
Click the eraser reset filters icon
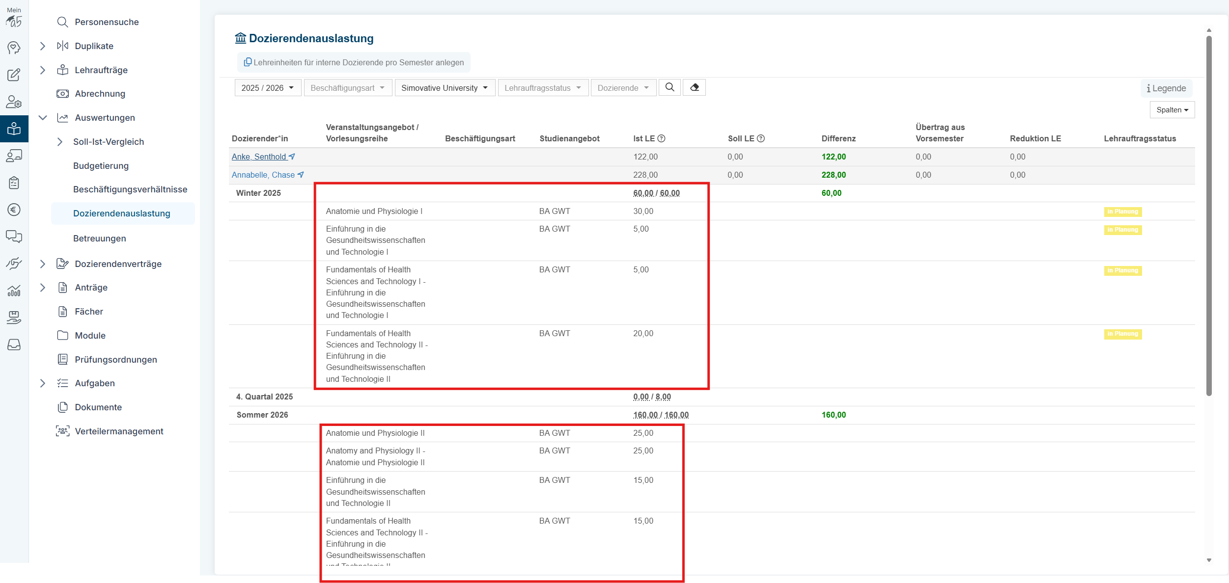click(x=694, y=87)
